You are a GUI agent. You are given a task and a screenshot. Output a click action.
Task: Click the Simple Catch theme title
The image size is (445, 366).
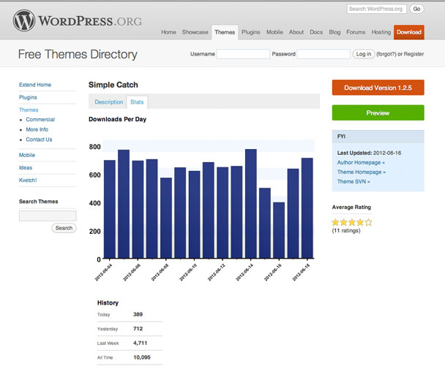(x=113, y=85)
